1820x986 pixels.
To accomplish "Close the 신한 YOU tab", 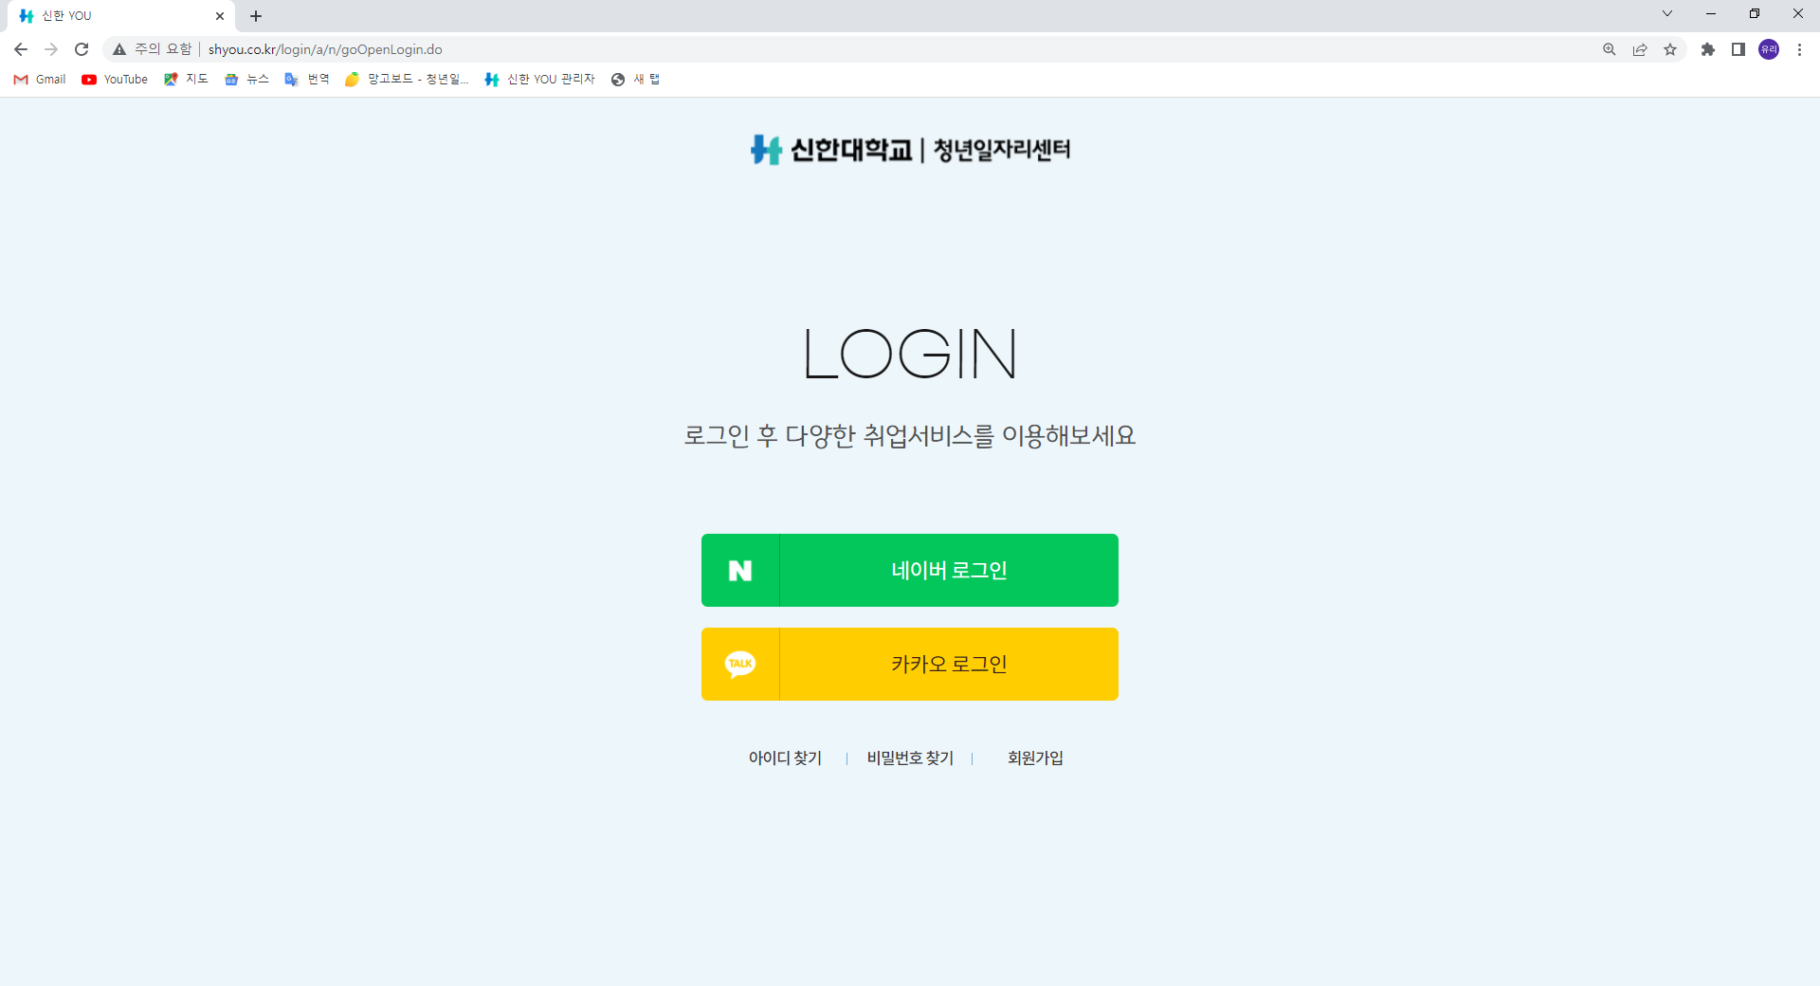I will click(x=220, y=16).
